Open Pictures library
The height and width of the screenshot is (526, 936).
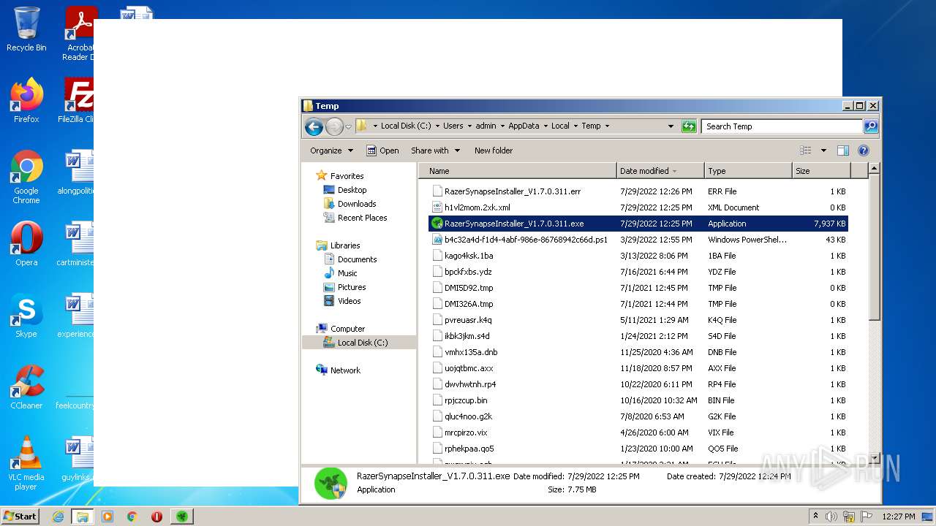[x=351, y=287]
